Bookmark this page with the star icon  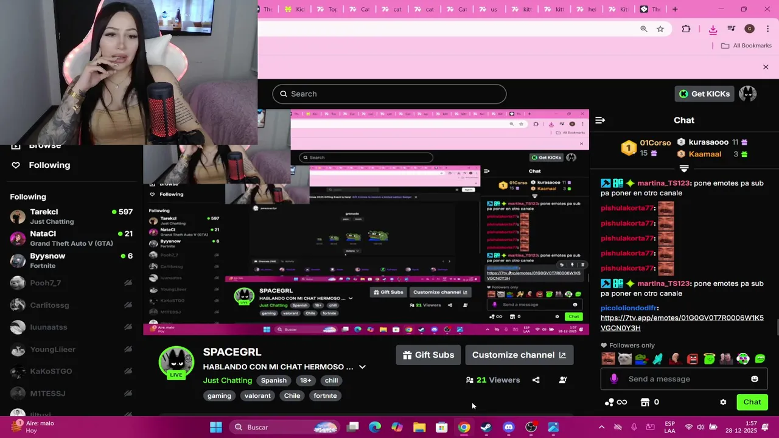click(660, 29)
